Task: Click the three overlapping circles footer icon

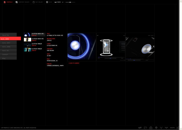Action: (x=151, y=128)
